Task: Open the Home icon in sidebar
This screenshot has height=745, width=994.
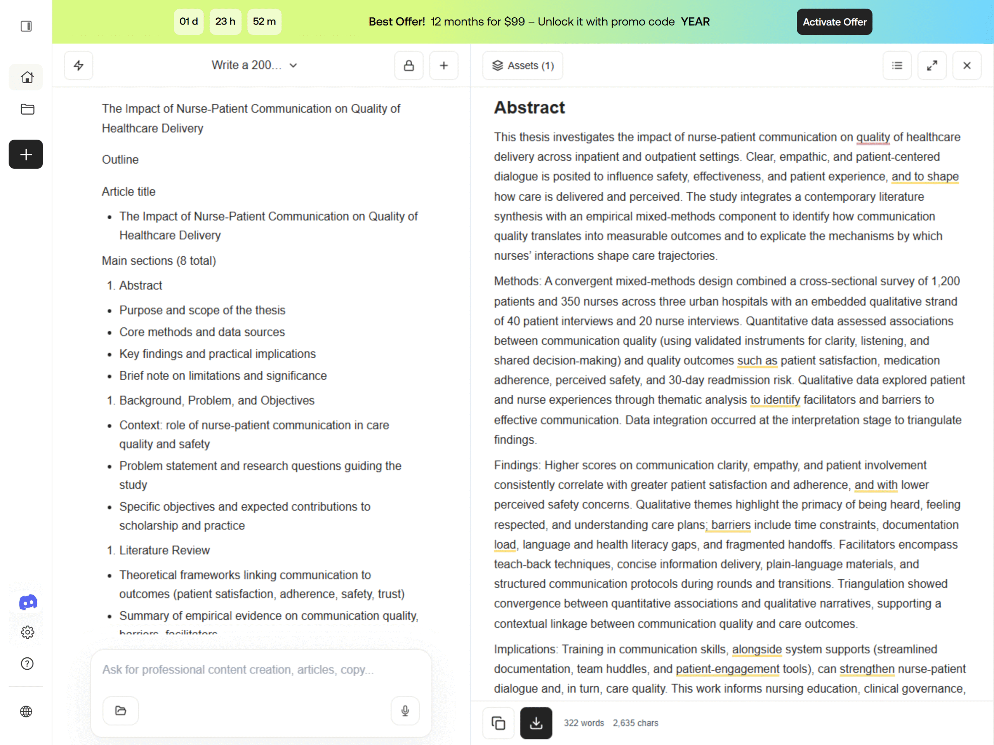Action: [x=26, y=77]
